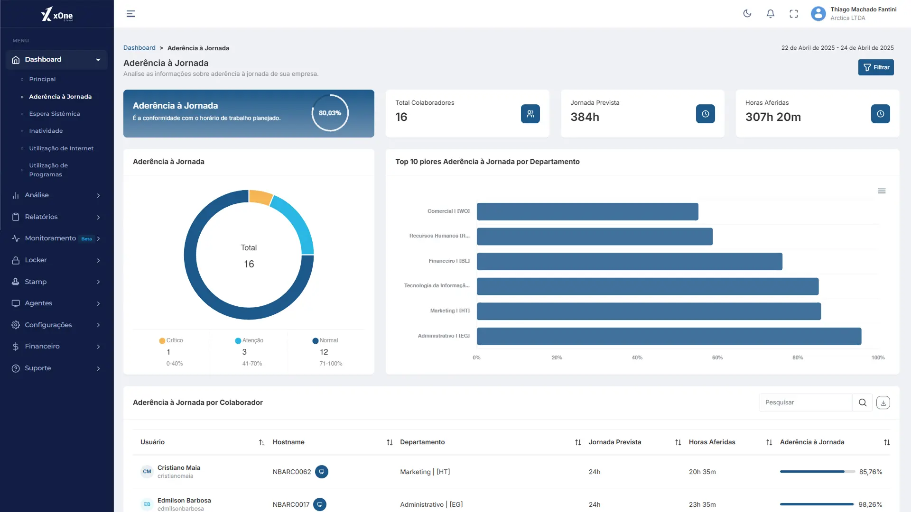Open Espera Sistêmica submenu item
911x512 pixels.
54,114
